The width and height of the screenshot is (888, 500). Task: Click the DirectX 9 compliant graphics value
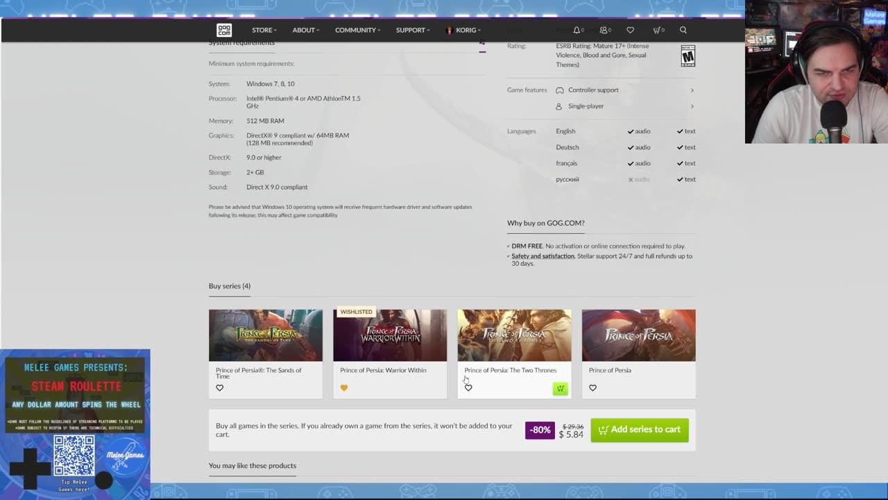(298, 139)
